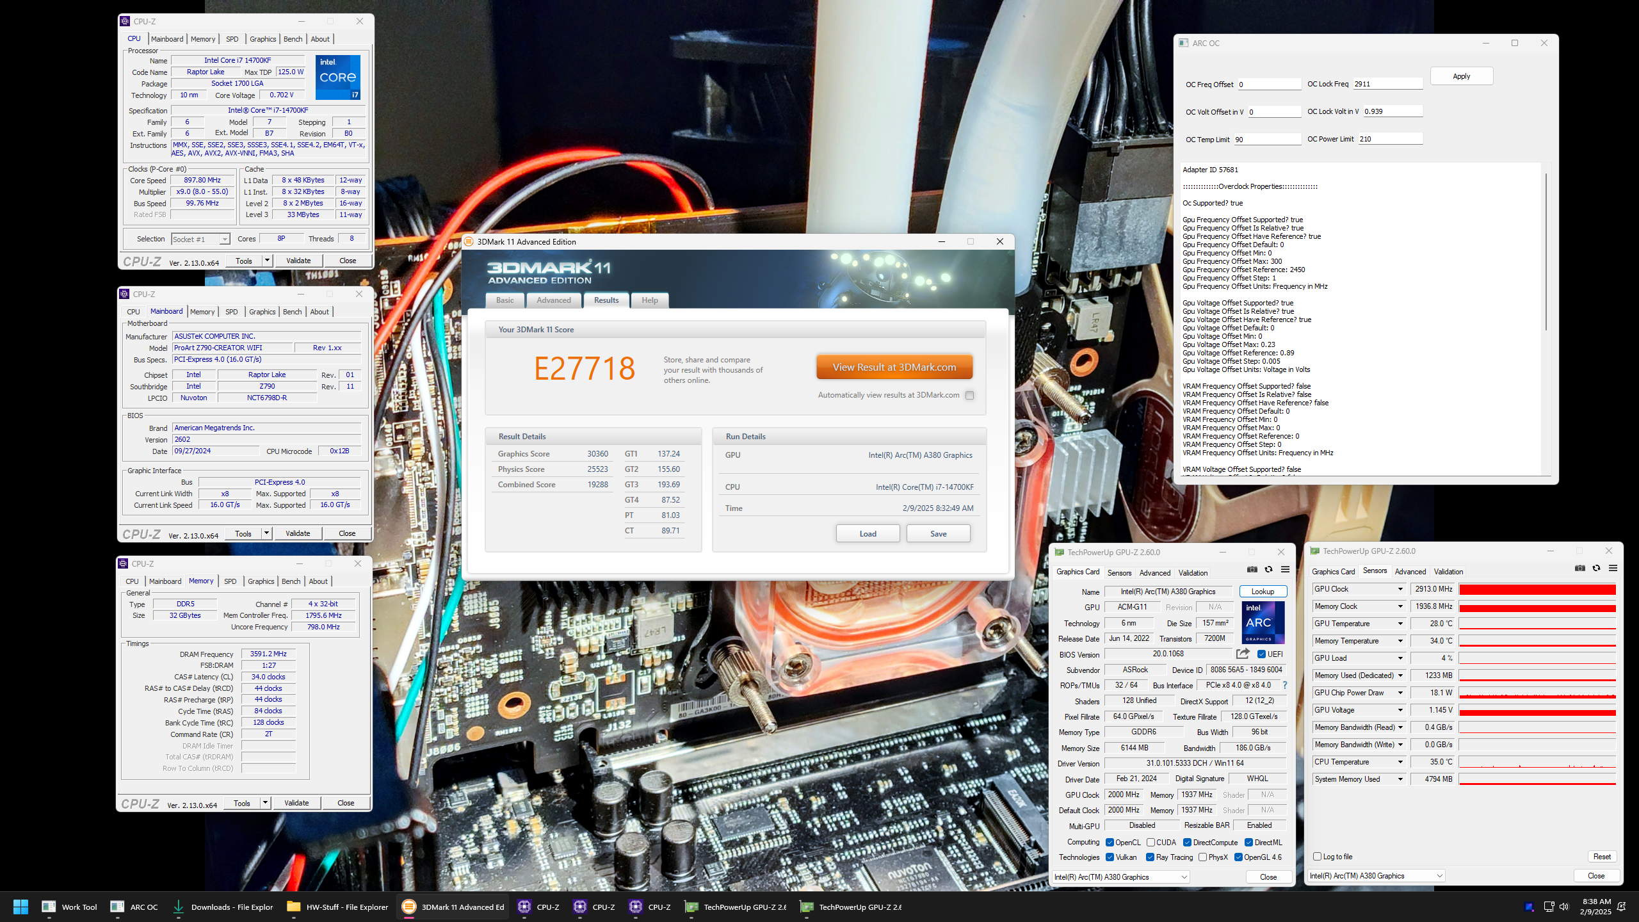The image size is (1639, 922).
Task: Open the Bench tab in top CPU-Z window
Action: [293, 39]
